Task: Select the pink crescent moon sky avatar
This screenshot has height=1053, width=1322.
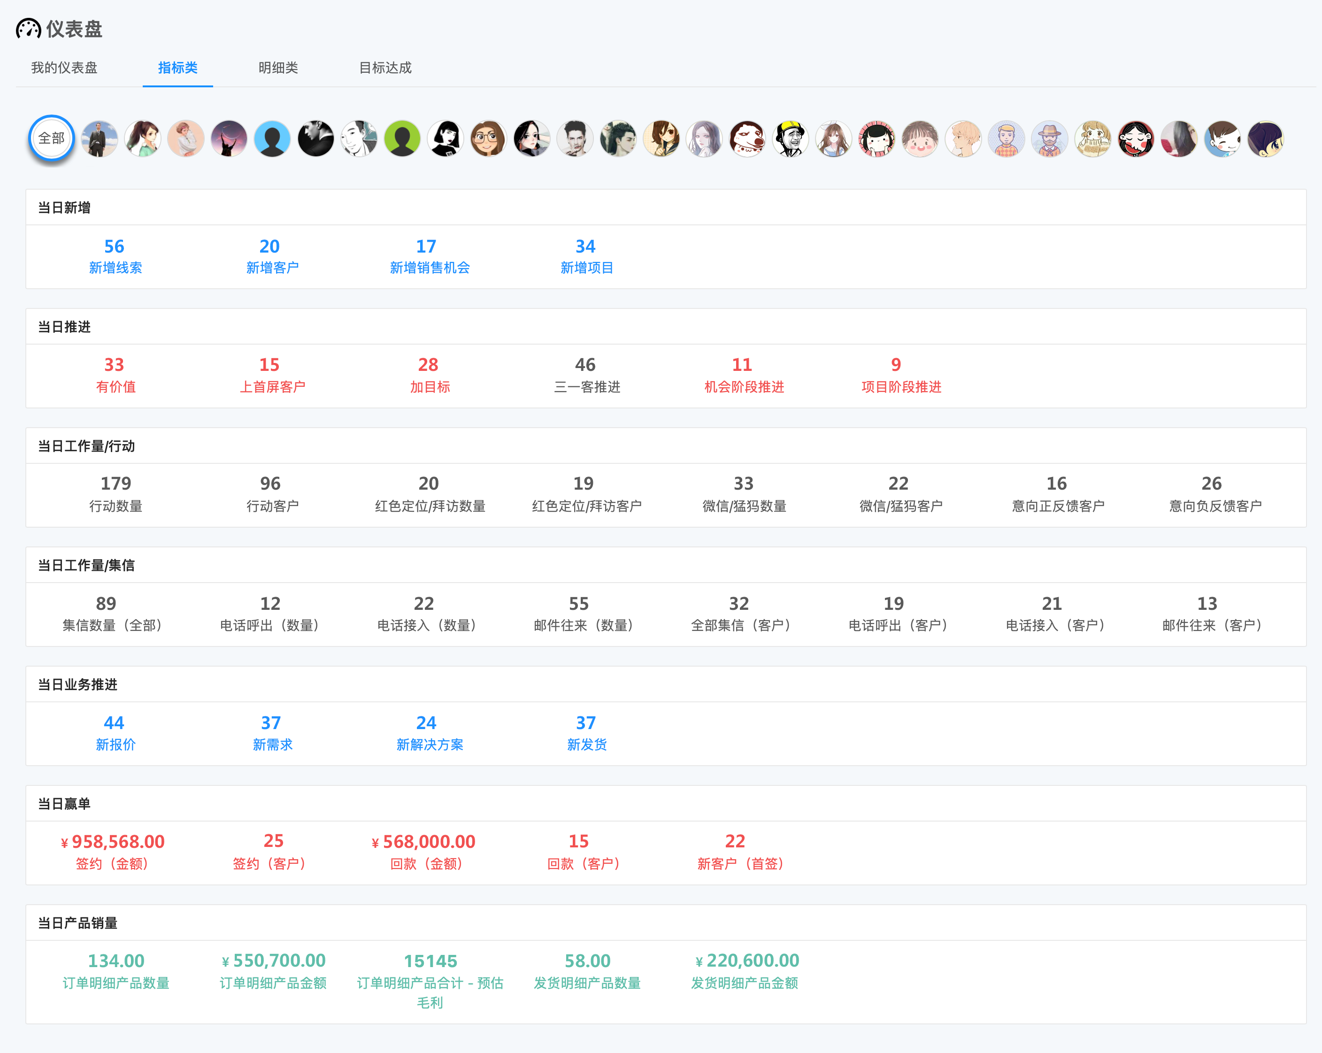Action: (x=229, y=138)
